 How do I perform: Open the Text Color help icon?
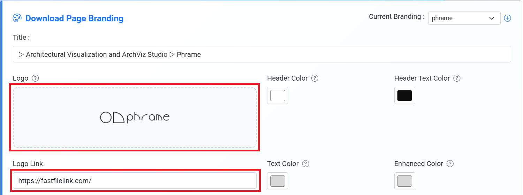(x=305, y=164)
